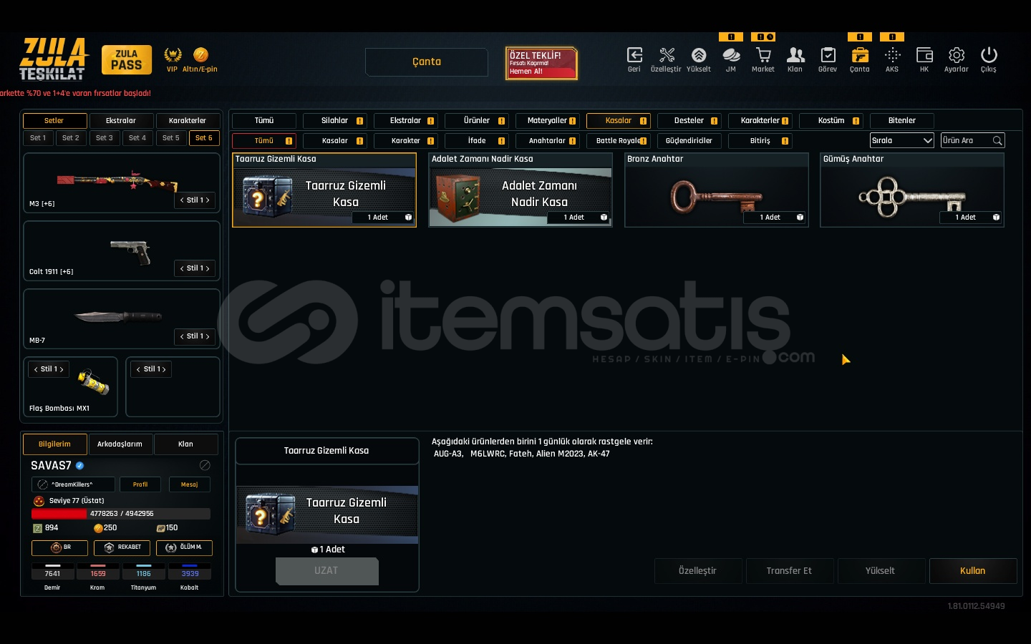Open the Özelleştir customize tools icon
The height and width of the screenshot is (644, 1031).
(666, 56)
